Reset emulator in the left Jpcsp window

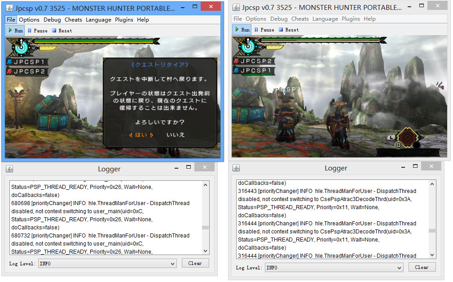tap(62, 31)
